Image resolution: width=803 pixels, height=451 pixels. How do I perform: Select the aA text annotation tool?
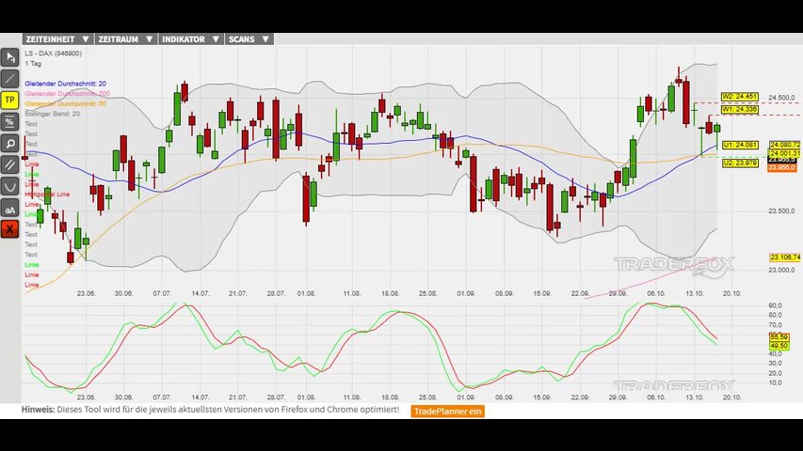click(9, 208)
